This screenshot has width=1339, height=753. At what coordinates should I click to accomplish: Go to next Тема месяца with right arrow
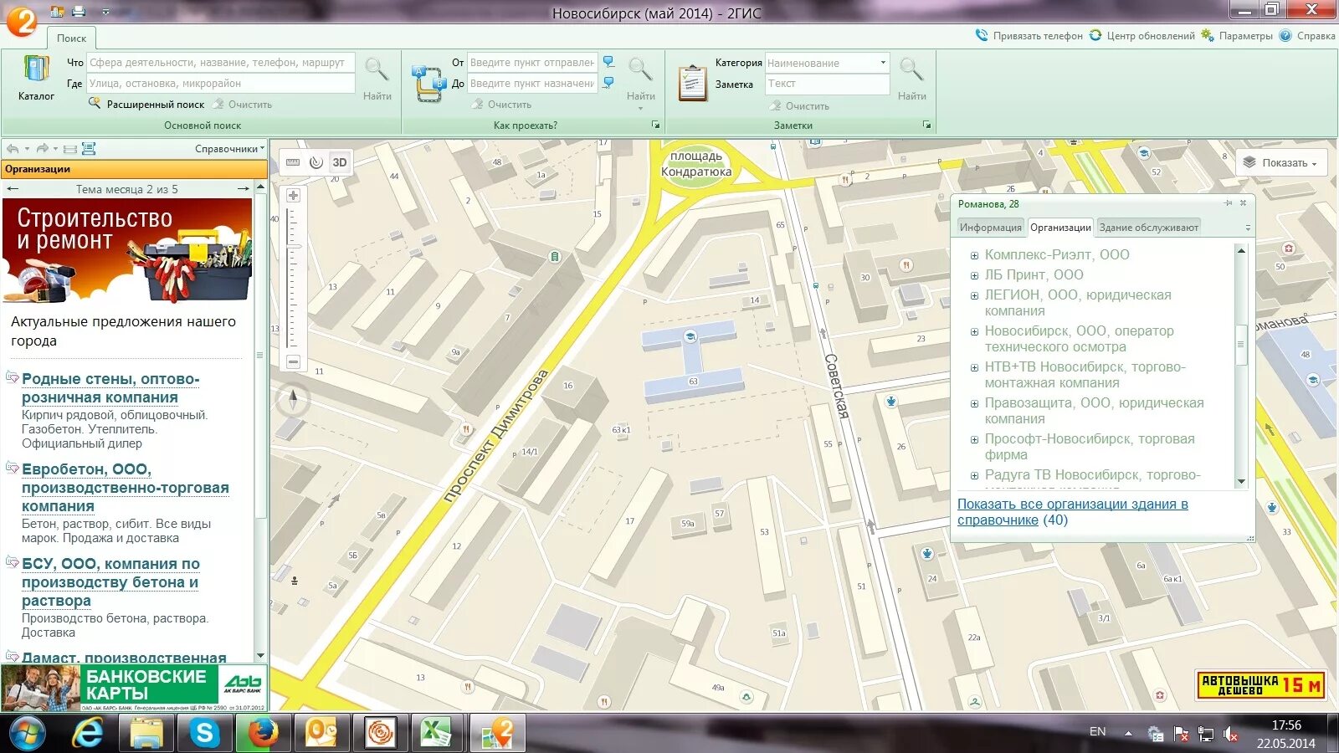[x=244, y=189]
